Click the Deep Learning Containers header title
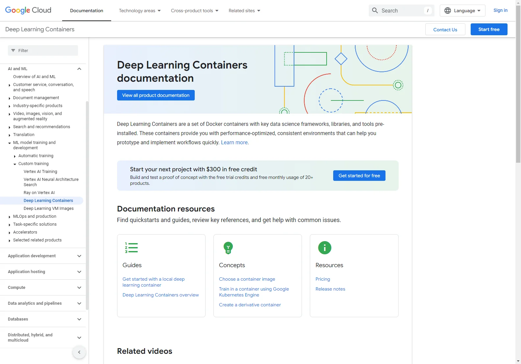Image resolution: width=521 pixels, height=364 pixels. (x=40, y=29)
